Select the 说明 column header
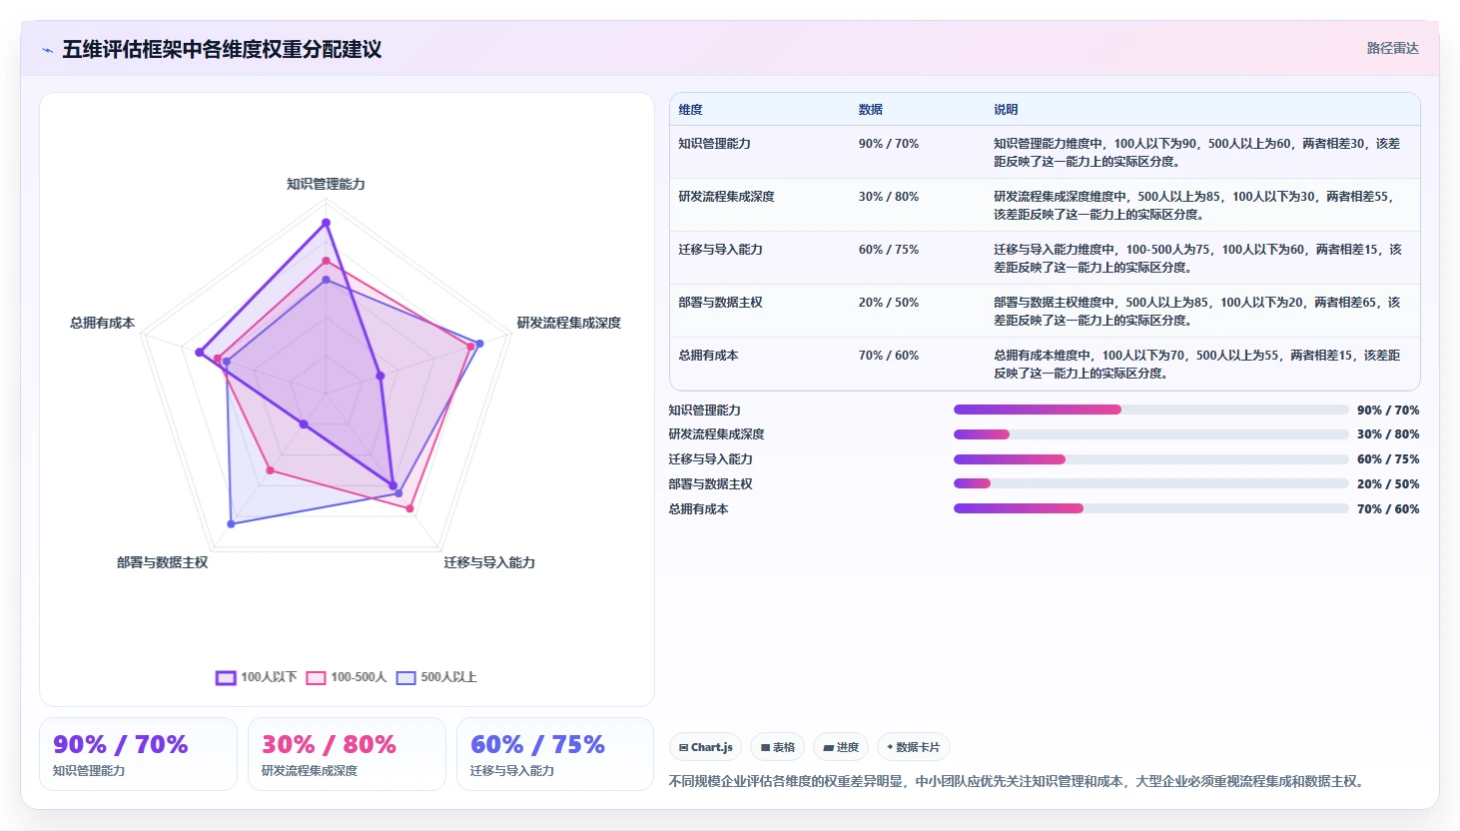 1006,110
